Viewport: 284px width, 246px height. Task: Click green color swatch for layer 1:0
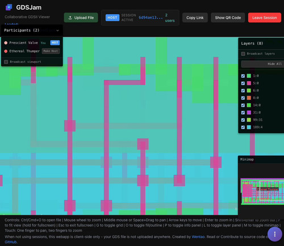(x=249, y=76)
